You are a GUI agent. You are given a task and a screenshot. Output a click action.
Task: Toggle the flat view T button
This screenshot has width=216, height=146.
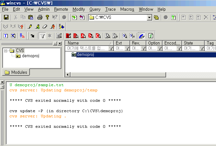click(6, 36)
